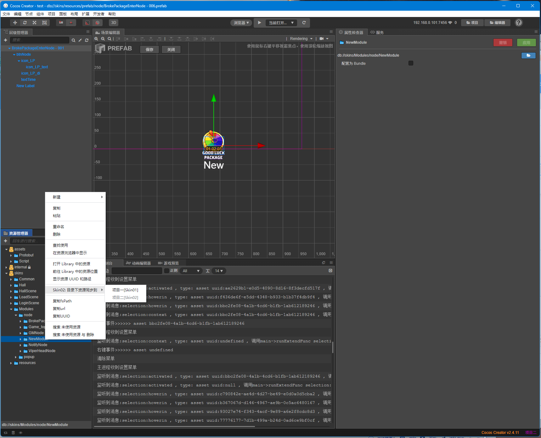Screen dimensions: 541x438
Task: Open the 编辑器 folder button
Action: 498,23
